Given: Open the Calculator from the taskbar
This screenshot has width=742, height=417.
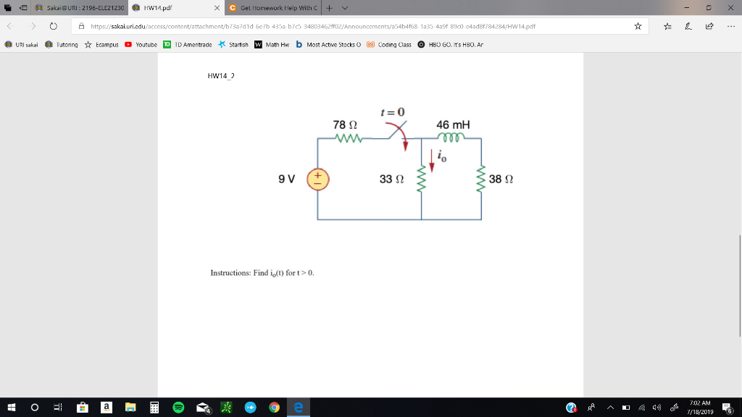Looking at the screenshot, I should (154, 406).
